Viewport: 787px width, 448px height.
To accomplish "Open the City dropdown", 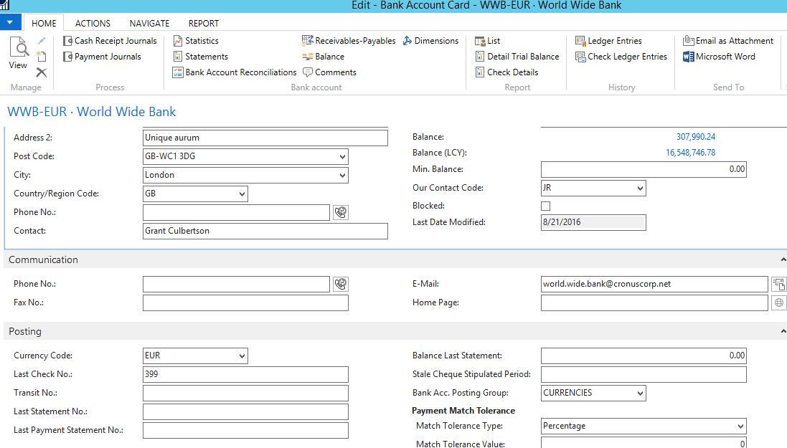I will click(342, 175).
